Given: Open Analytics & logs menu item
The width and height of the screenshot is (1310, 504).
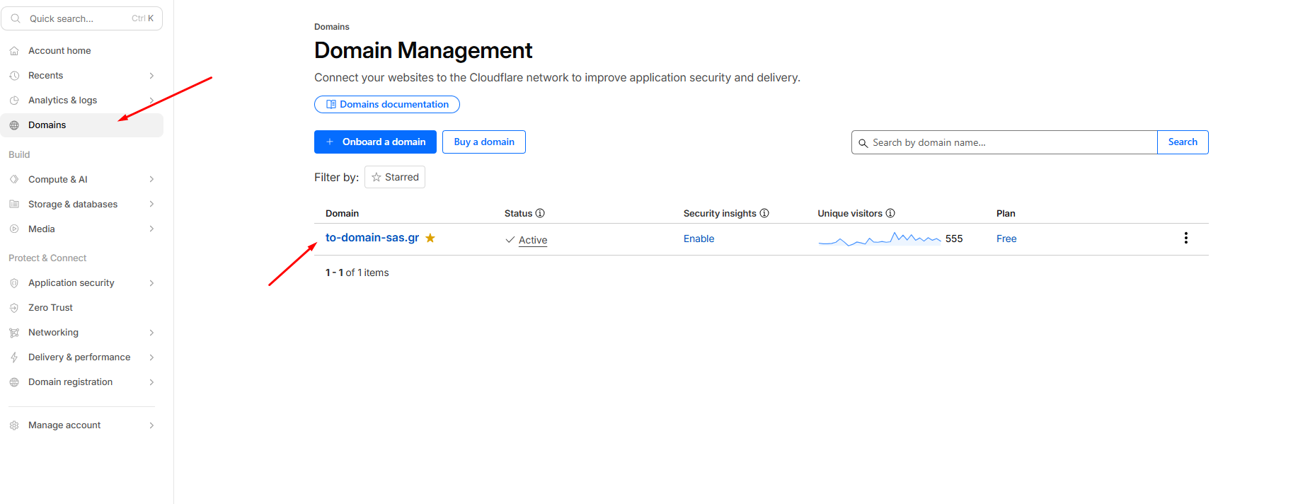Looking at the screenshot, I should (x=62, y=101).
